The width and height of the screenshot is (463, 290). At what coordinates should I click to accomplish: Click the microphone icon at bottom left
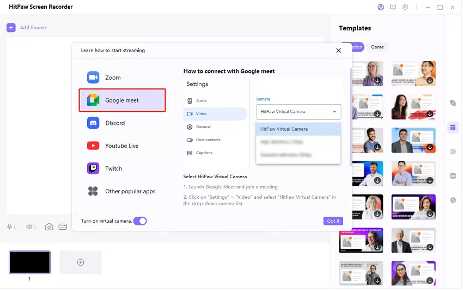pos(9,226)
